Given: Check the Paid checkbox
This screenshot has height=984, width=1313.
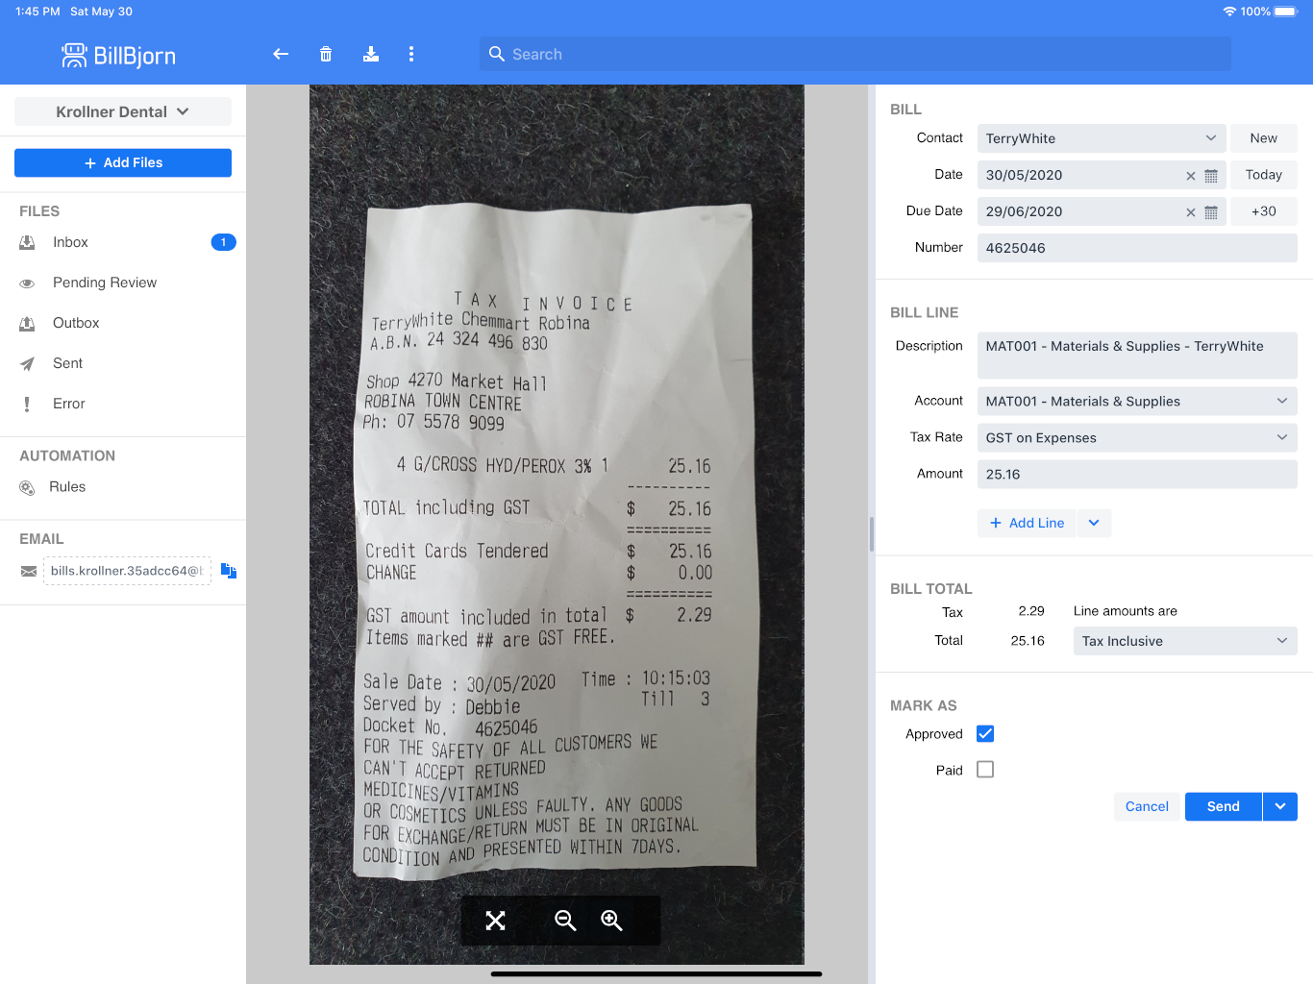Looking at the screenshot, I should pyautogui.click(x=985, y=770).
